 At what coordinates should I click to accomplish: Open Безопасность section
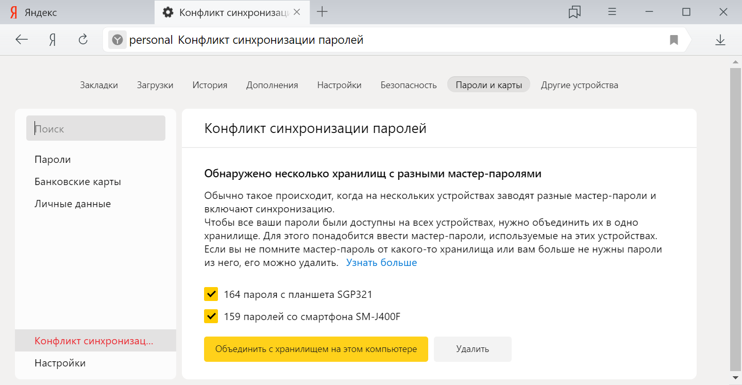(x=409, y=85)
